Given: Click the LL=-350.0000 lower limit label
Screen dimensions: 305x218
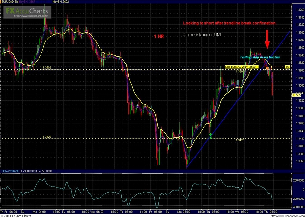Looking at the screenshot, I should [44, 171].
